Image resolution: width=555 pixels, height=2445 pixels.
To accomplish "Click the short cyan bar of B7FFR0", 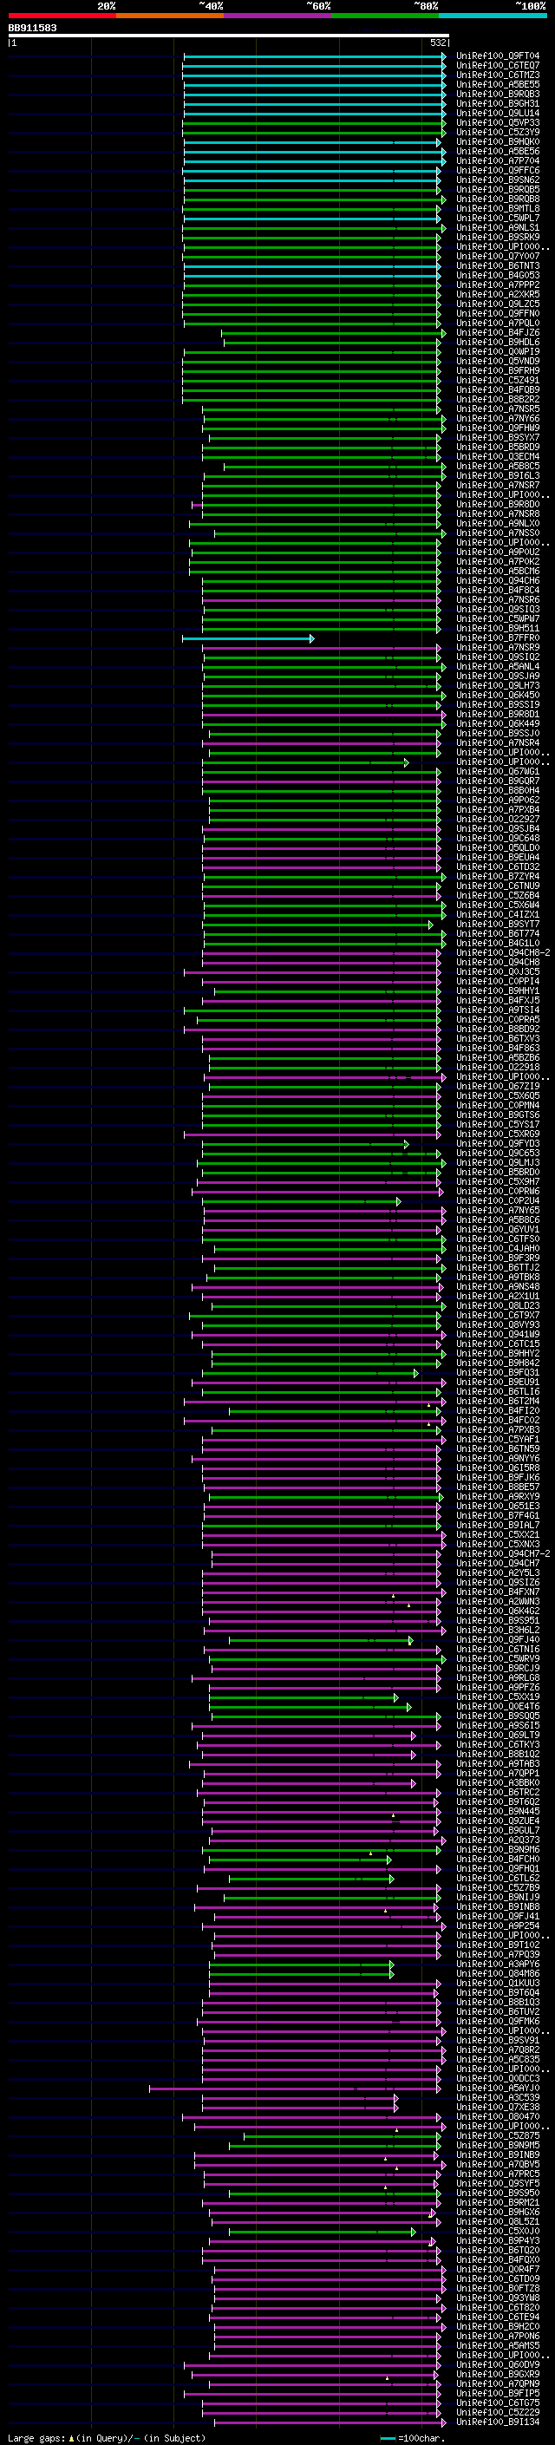I will [x=248, y=638].
